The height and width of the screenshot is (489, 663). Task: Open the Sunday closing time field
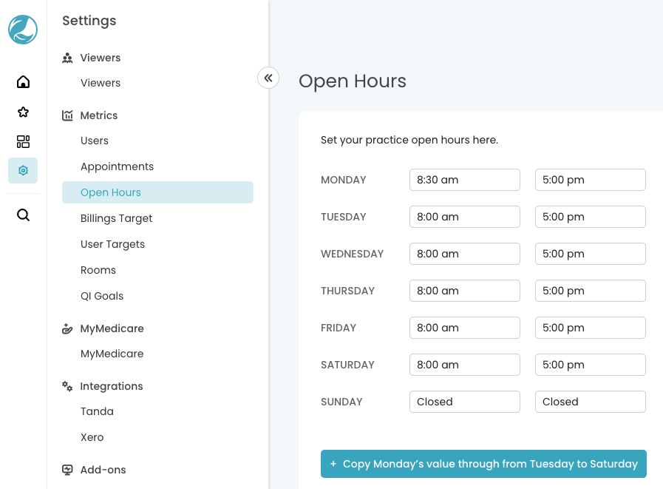590,402
